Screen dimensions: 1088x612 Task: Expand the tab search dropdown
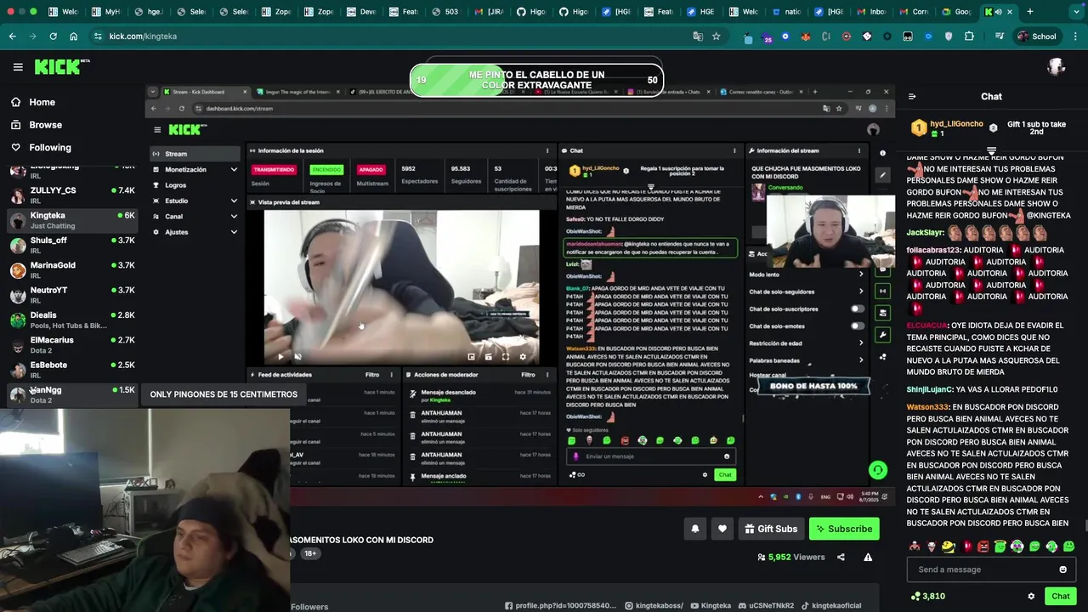[1075, 12]
